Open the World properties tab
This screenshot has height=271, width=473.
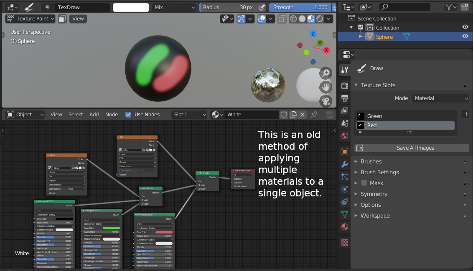click(x=345, y=136)
